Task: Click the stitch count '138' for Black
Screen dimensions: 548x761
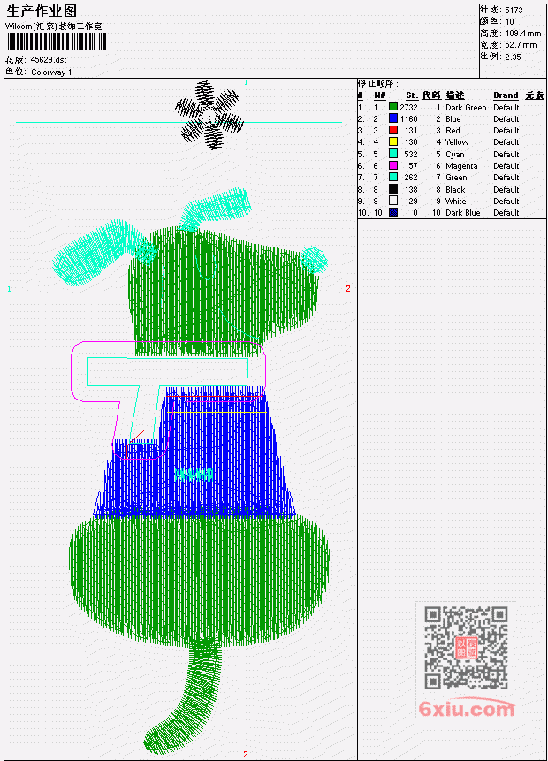Action: click(411, 189)
